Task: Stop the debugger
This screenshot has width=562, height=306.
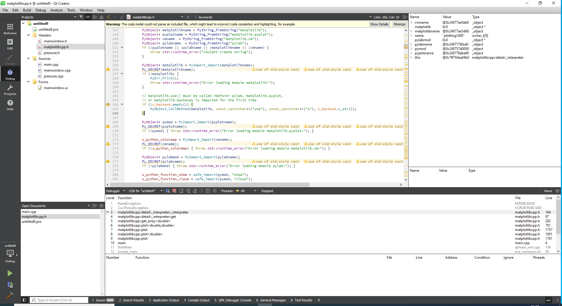Action: point(174,191)
